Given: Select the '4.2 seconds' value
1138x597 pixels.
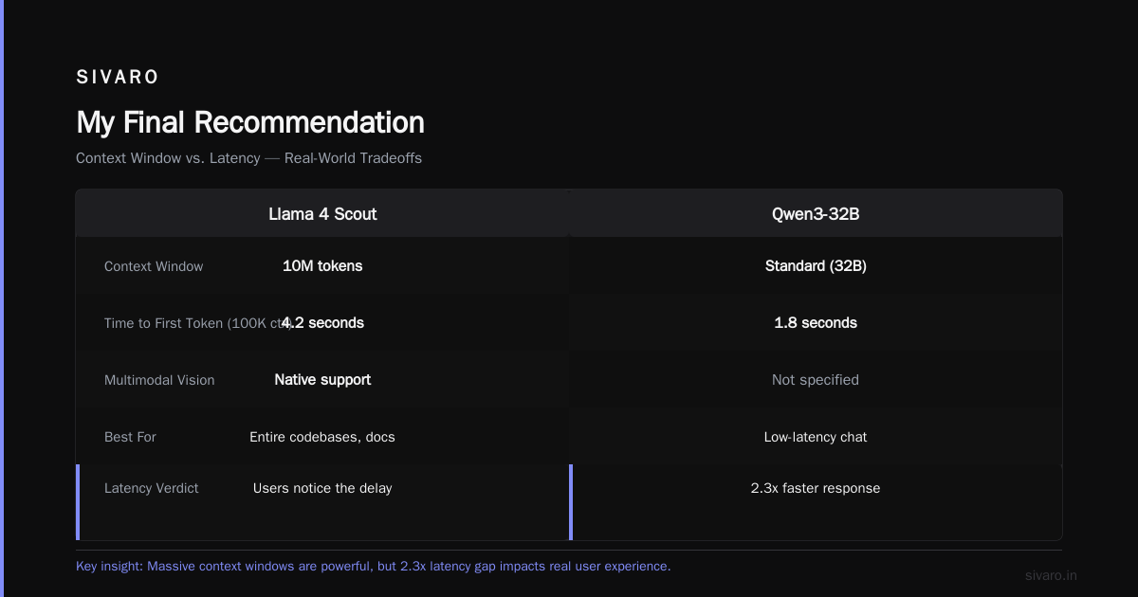Looking at the screenshot, I should coord(322,323).
